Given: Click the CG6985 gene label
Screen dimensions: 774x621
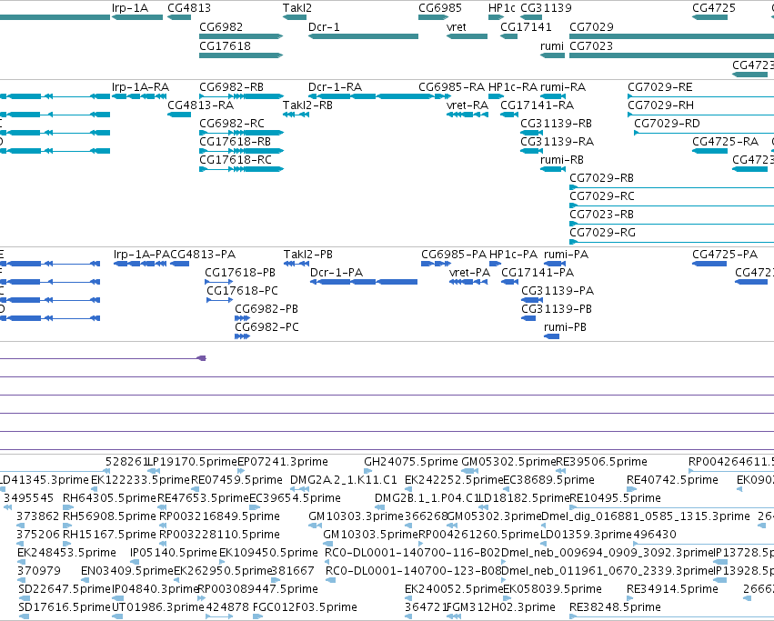Looking at the screenshot, I should tap(440, 8).
